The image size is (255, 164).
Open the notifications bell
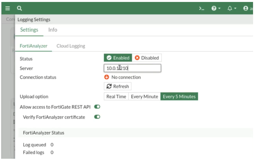tap(230, 8)
